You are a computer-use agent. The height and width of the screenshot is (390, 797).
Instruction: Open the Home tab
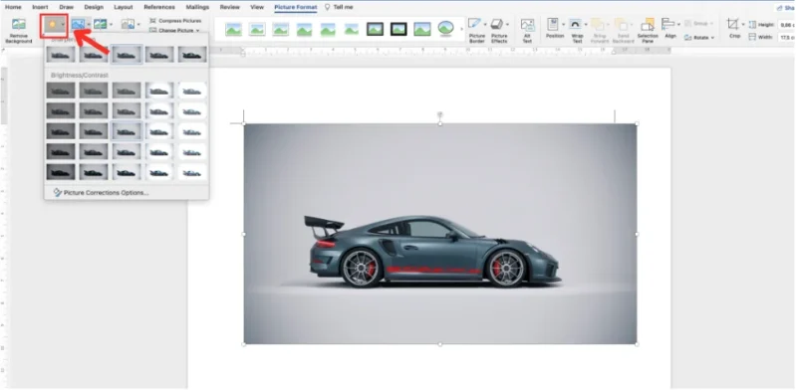click(13, 7)
